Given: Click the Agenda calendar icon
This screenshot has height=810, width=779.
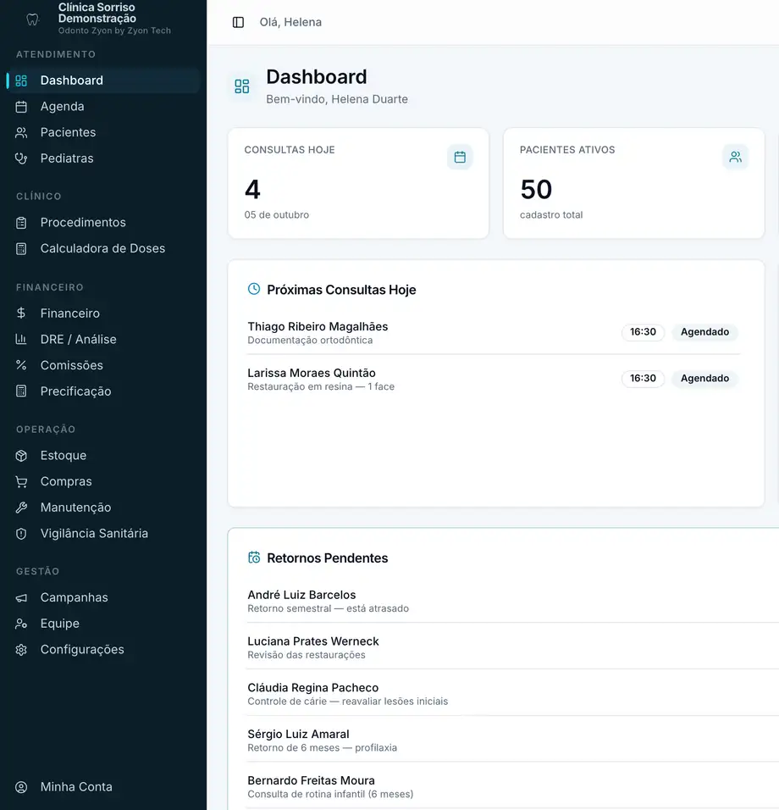Looking at the screenshot, I should tap(21, 107).
